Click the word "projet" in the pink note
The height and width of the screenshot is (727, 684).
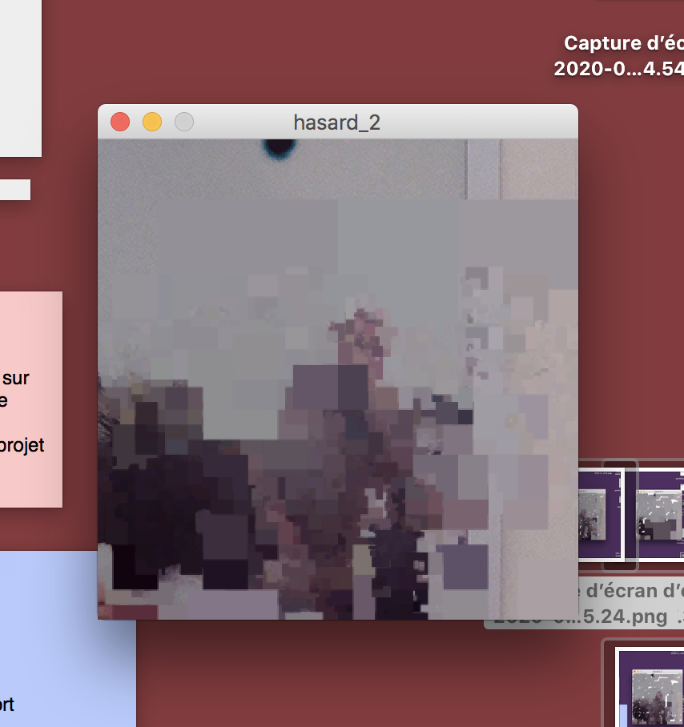(22, 445)
